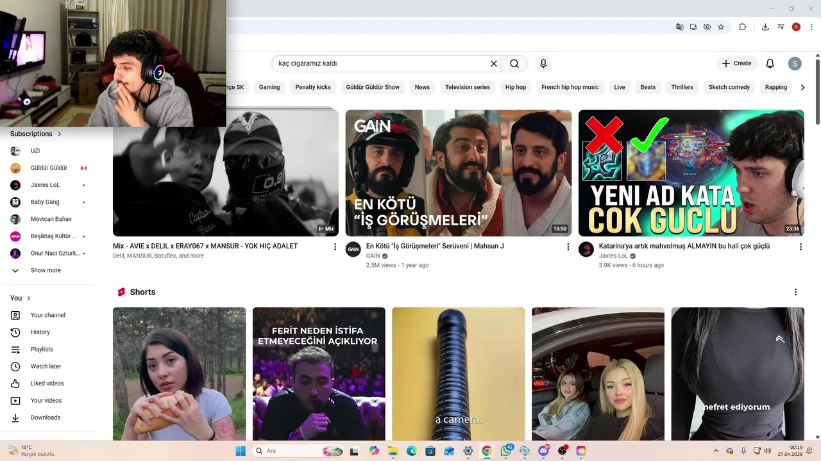Open WhatsApp from taskbar
Viewport: 821px width, 461px height.
[506, 451]
